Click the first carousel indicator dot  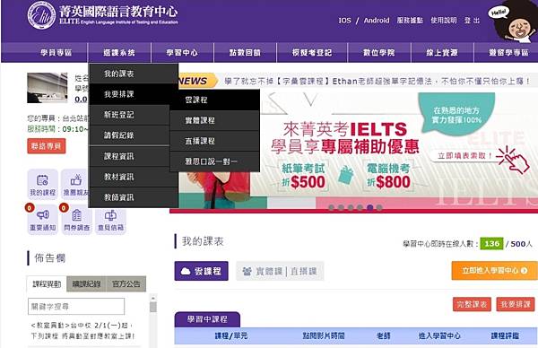[332, 207]
